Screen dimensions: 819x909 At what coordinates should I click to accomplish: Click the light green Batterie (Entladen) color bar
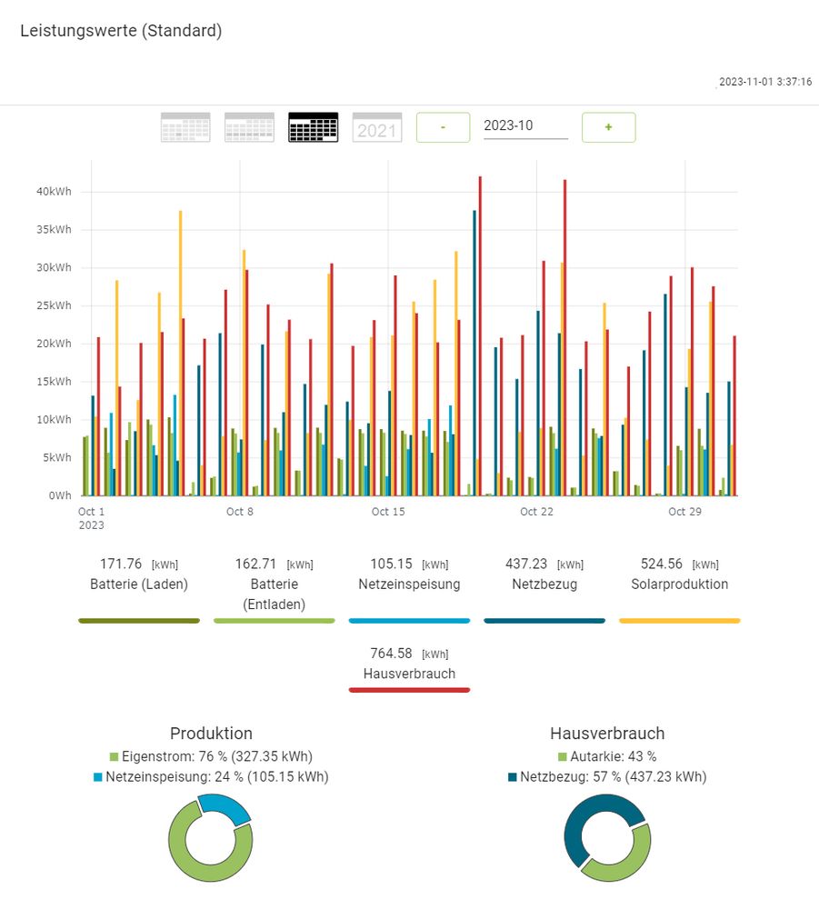[x=275, y=621]
